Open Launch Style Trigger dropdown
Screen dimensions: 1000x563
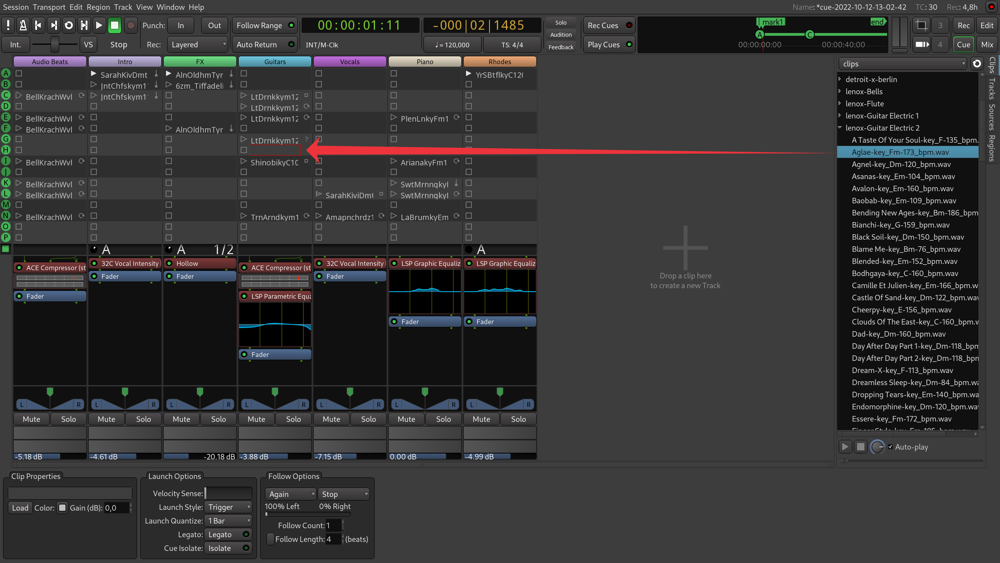click(228, 507)
